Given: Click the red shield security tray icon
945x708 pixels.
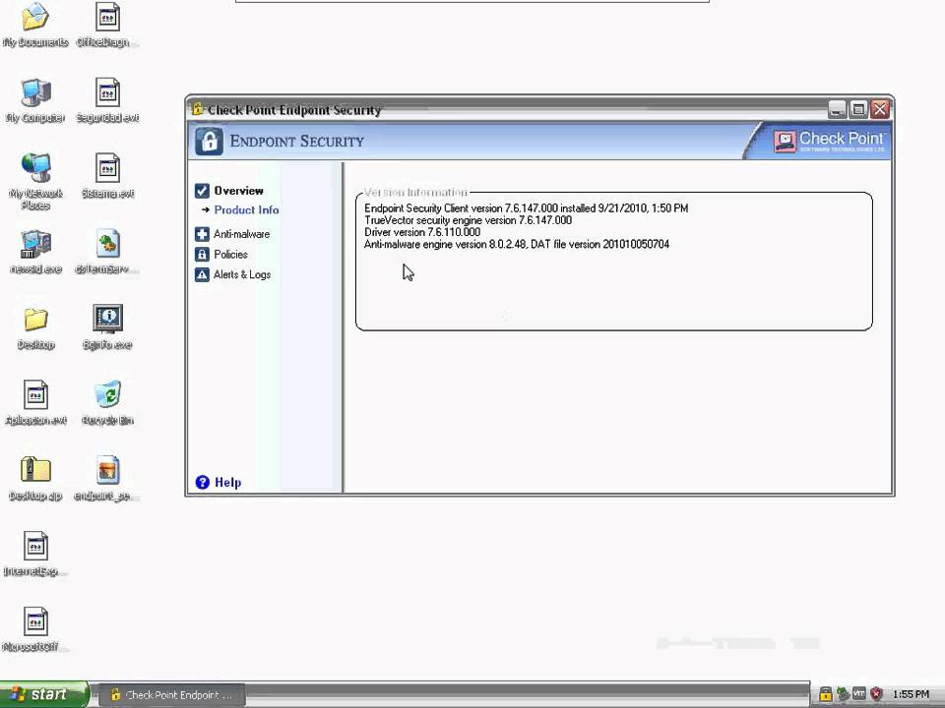Looking at the screenshot, I should (x=876, y=694).
